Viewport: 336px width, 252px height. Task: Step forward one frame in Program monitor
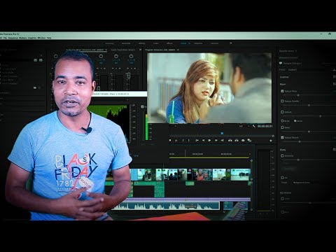[216, 140]
